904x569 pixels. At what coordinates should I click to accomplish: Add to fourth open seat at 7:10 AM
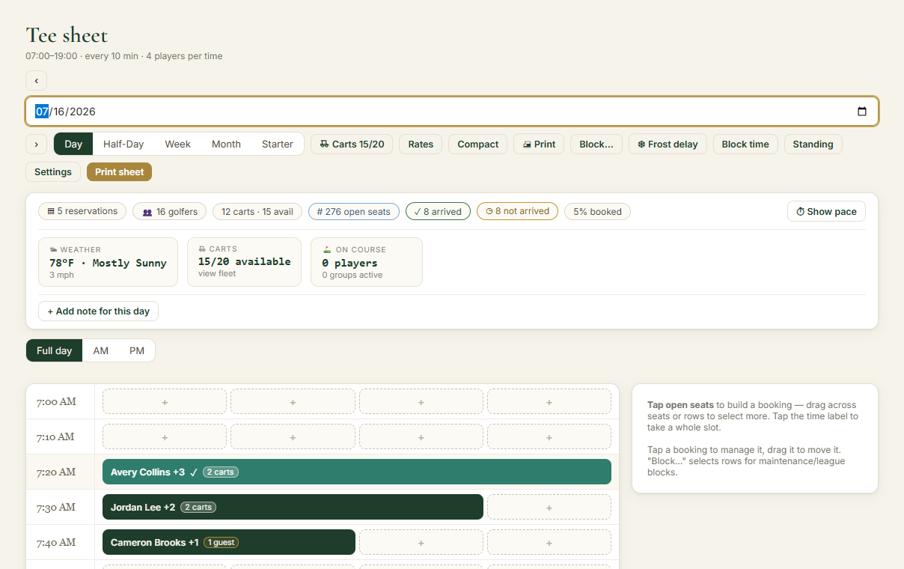pos(549,437)
